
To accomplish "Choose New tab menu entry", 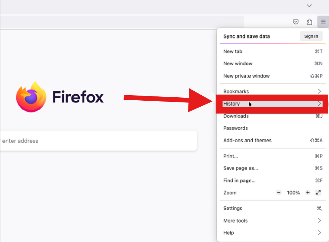I will click(273, 52).
